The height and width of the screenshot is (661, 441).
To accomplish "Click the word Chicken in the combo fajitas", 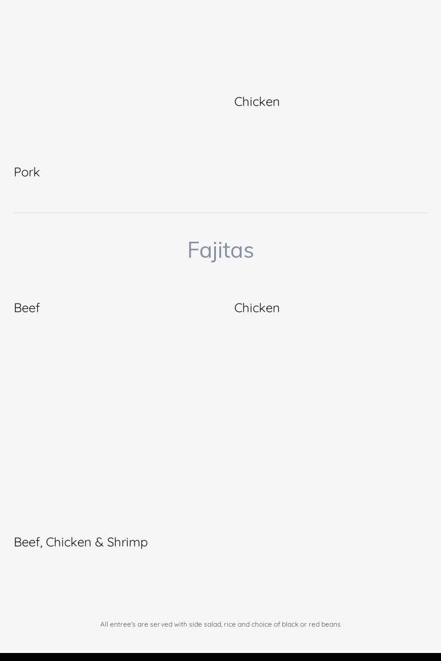I will click(x=68, y=542).
